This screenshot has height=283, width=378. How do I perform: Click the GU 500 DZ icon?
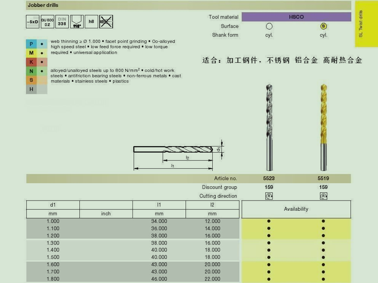click(47, 22)
